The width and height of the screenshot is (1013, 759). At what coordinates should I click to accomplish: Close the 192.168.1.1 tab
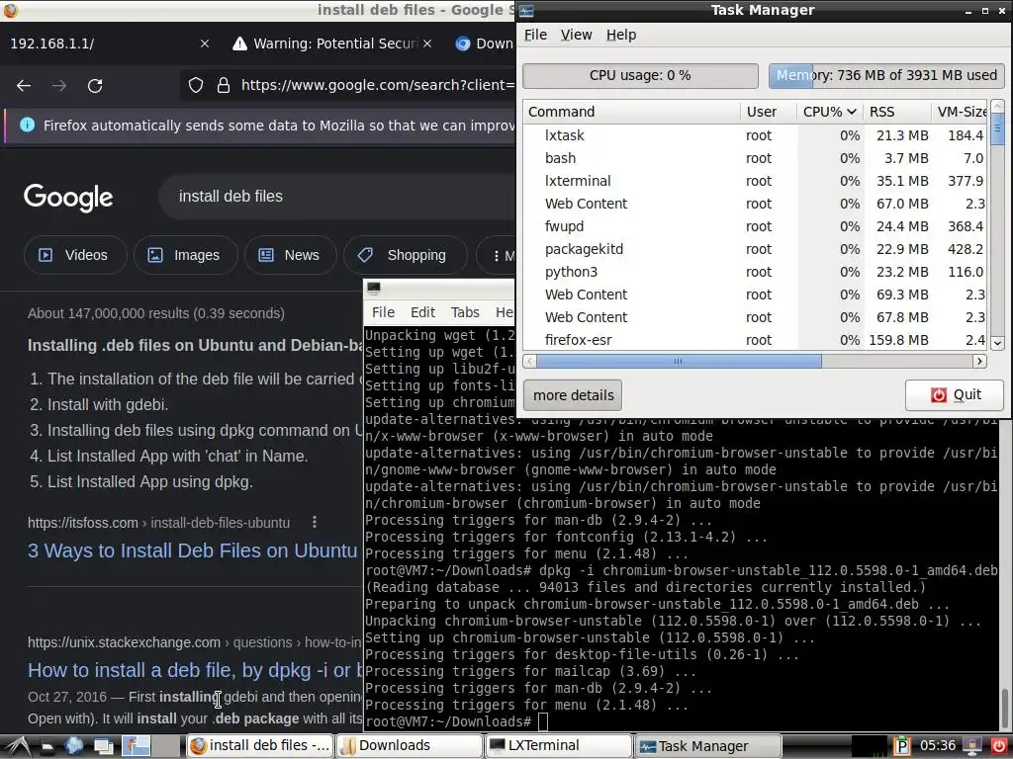[x=205, y=43]
